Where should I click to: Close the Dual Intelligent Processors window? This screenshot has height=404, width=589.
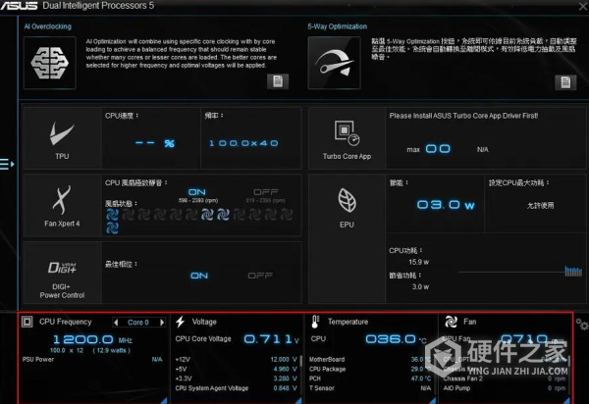583,6
